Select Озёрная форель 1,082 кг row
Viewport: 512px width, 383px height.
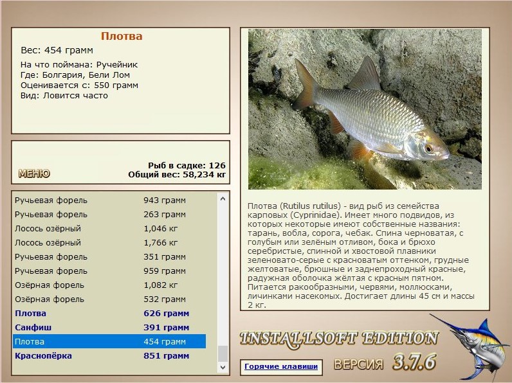[x=109, y=285]
